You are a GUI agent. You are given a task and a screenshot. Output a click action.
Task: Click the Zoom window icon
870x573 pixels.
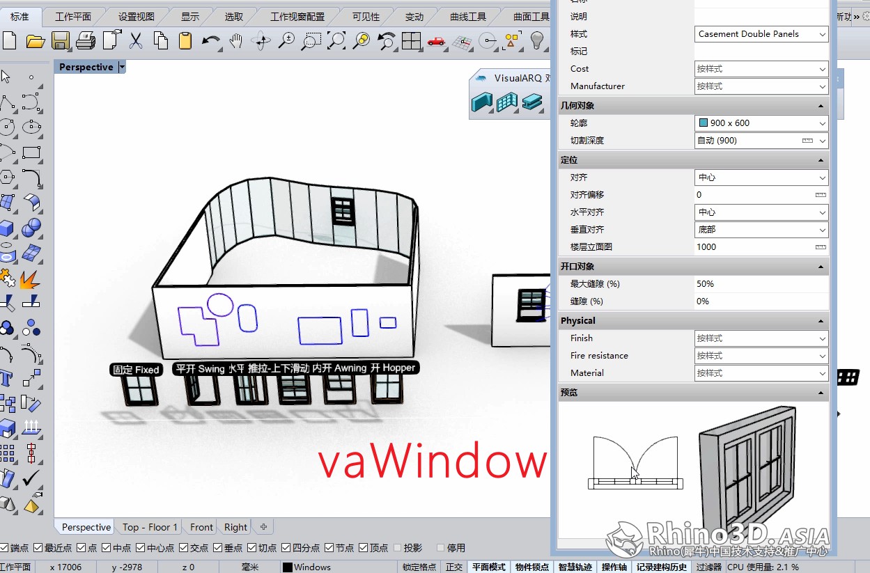click(311, 40)
